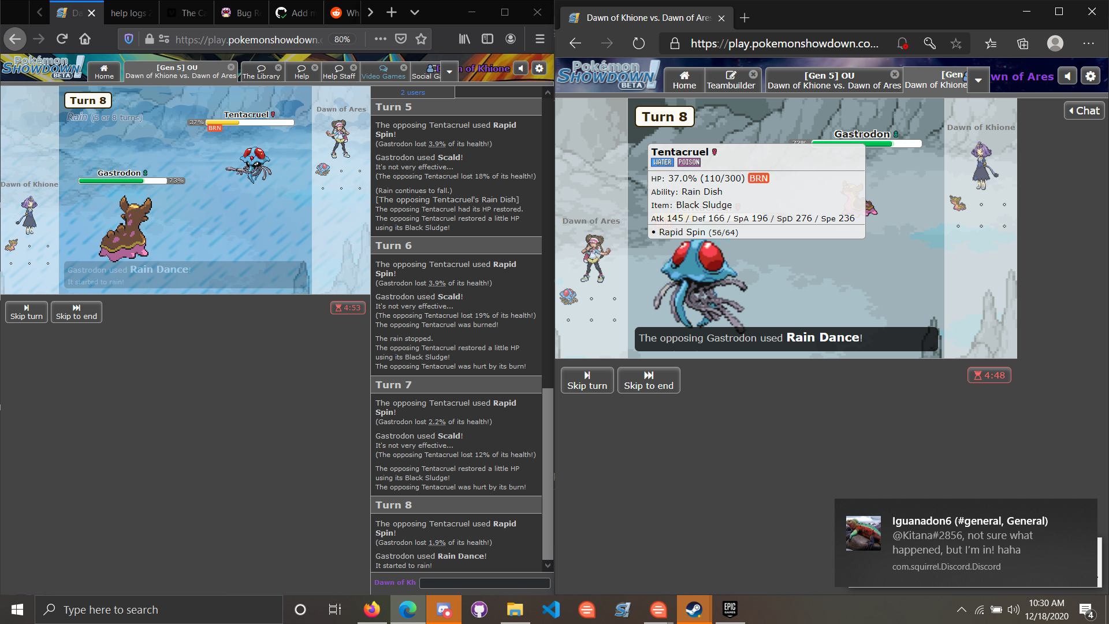The width and height of the screenshot is (1109, 624).
Task: Click the Windows search box
Action: click(159, 610)
